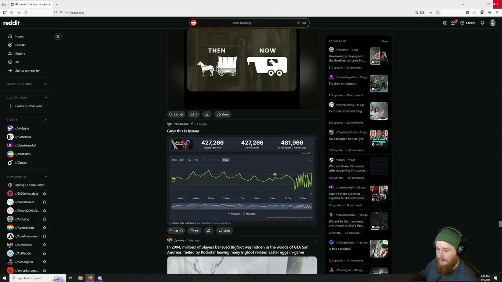Star the r/ApexUncovered community
This screenshot has height=282, width=502.
pyautogui.click(x=44, y=236)
